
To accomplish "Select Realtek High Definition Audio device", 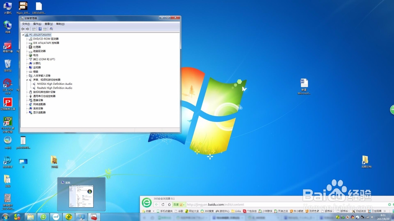I will click(x=54, y=88).
